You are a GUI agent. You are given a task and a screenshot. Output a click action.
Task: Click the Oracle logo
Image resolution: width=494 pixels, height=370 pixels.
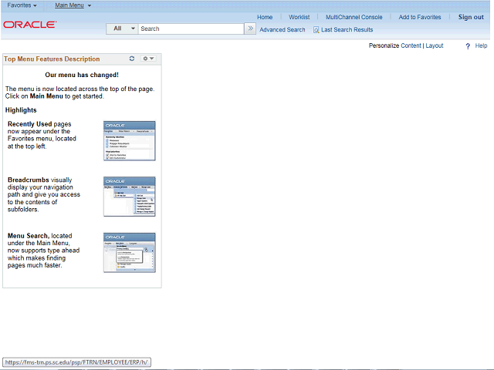point(30,24)
